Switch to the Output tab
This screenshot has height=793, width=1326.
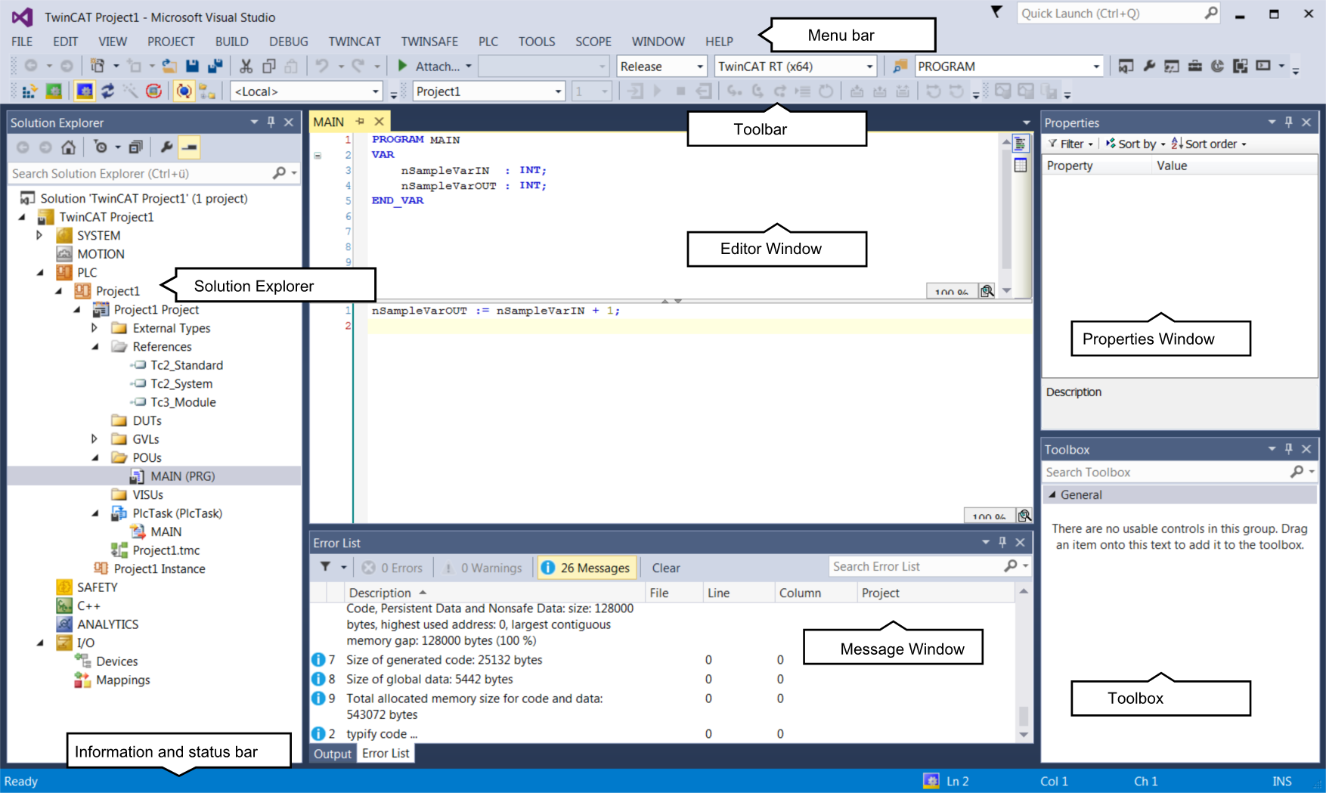point(332,753)
